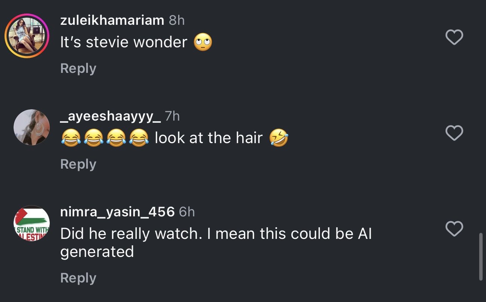The image size is (486, 302).
Task: Open the zuleikhamariam username link
Action: click(x=112, y=20)
